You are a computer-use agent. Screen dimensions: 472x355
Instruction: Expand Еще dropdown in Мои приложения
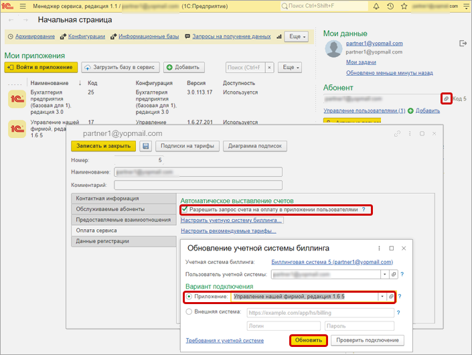coord(290,68)
